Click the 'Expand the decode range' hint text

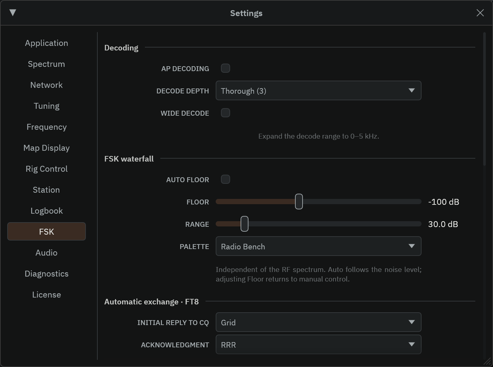pos(319,136)
